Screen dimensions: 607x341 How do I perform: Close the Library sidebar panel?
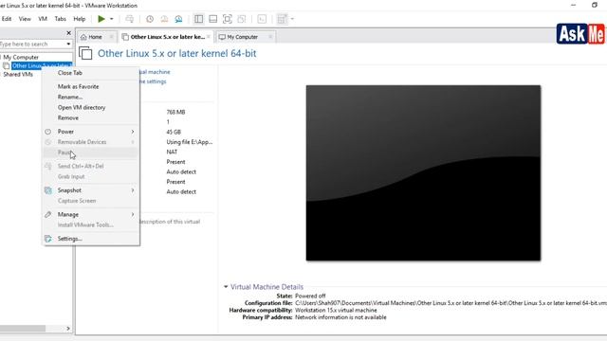pos(69,33)
